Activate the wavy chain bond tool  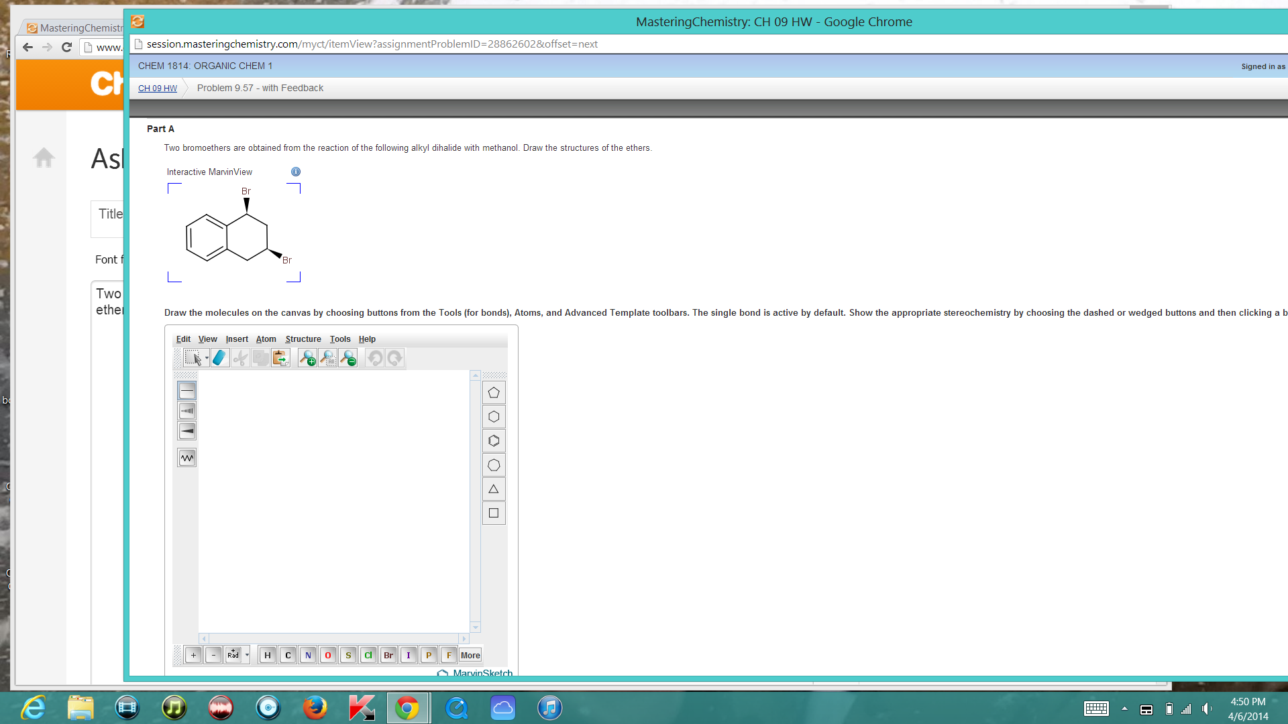(187, 458)
